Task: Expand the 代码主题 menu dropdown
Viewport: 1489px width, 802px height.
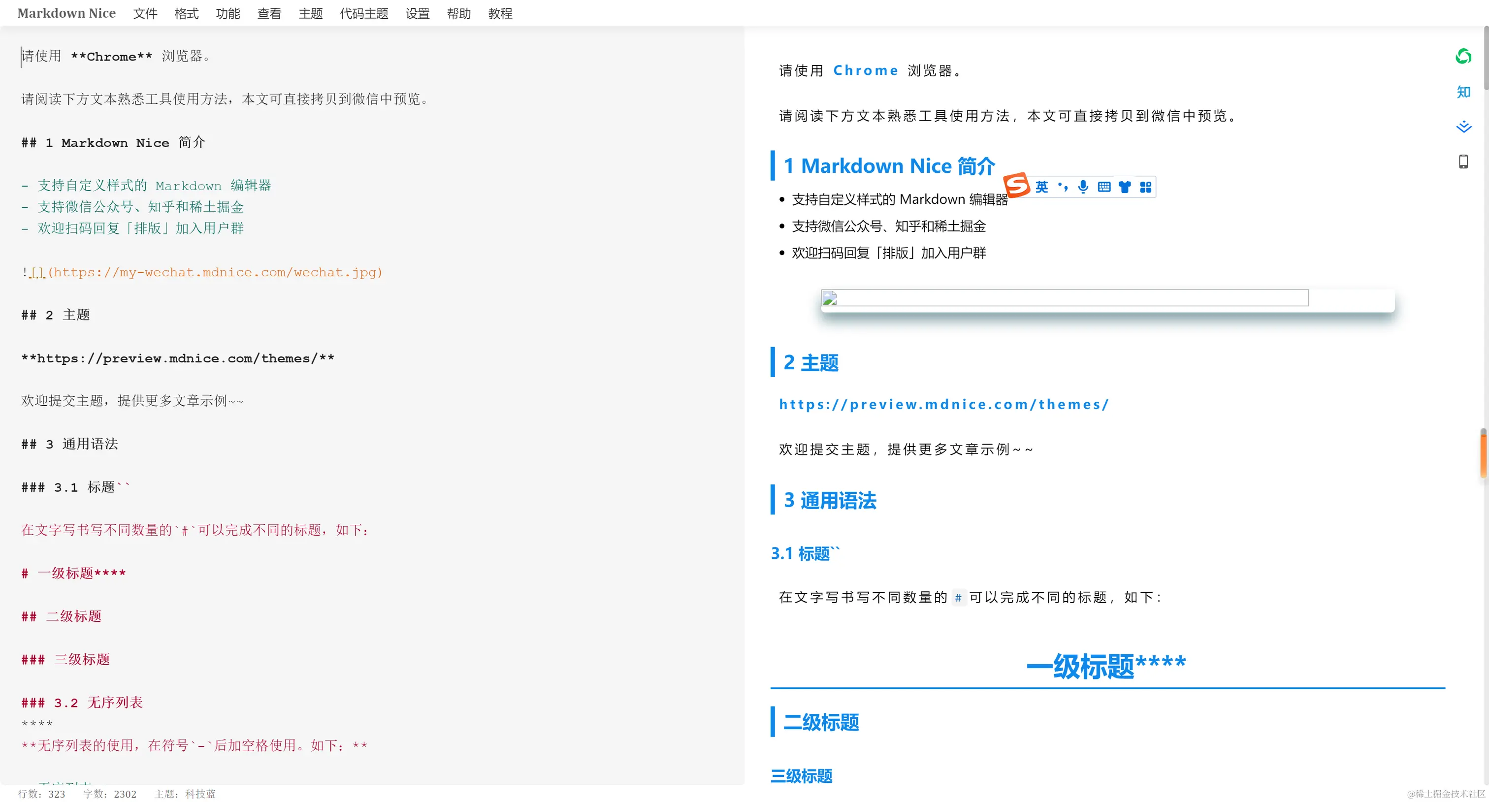Action: pyautogui.click(x=364, y=13)
